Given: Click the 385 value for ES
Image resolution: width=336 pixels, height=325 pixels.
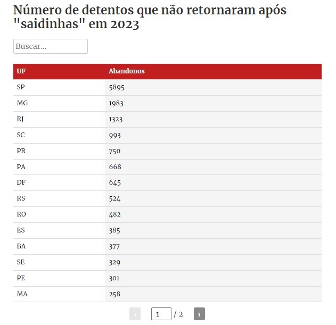Looking at the screenshot, I should [x=114, y=230].
